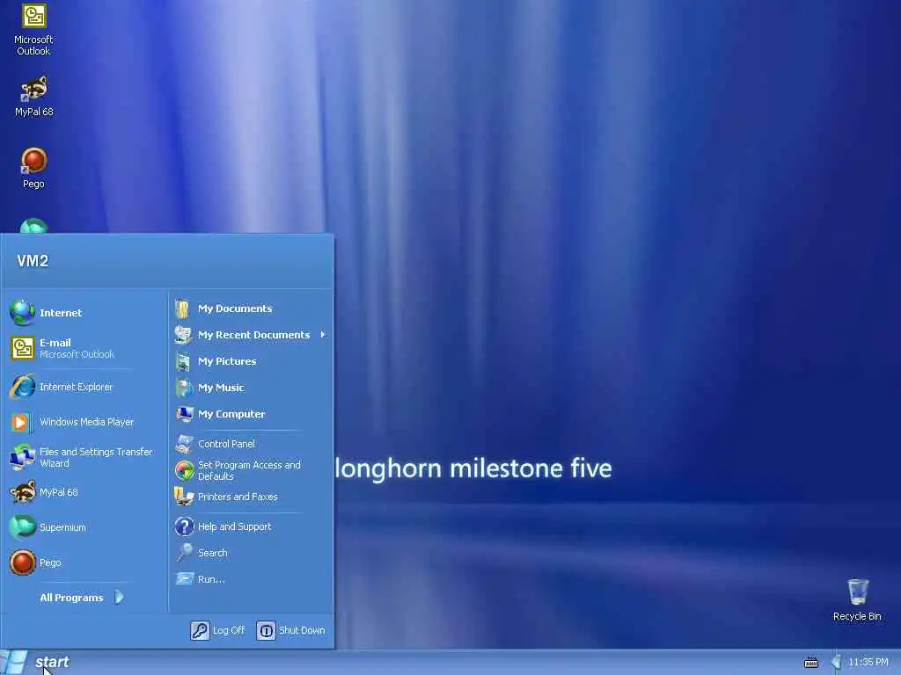Click the Log Off button
This screenshot has width=901, height=675.
point(218,630)
